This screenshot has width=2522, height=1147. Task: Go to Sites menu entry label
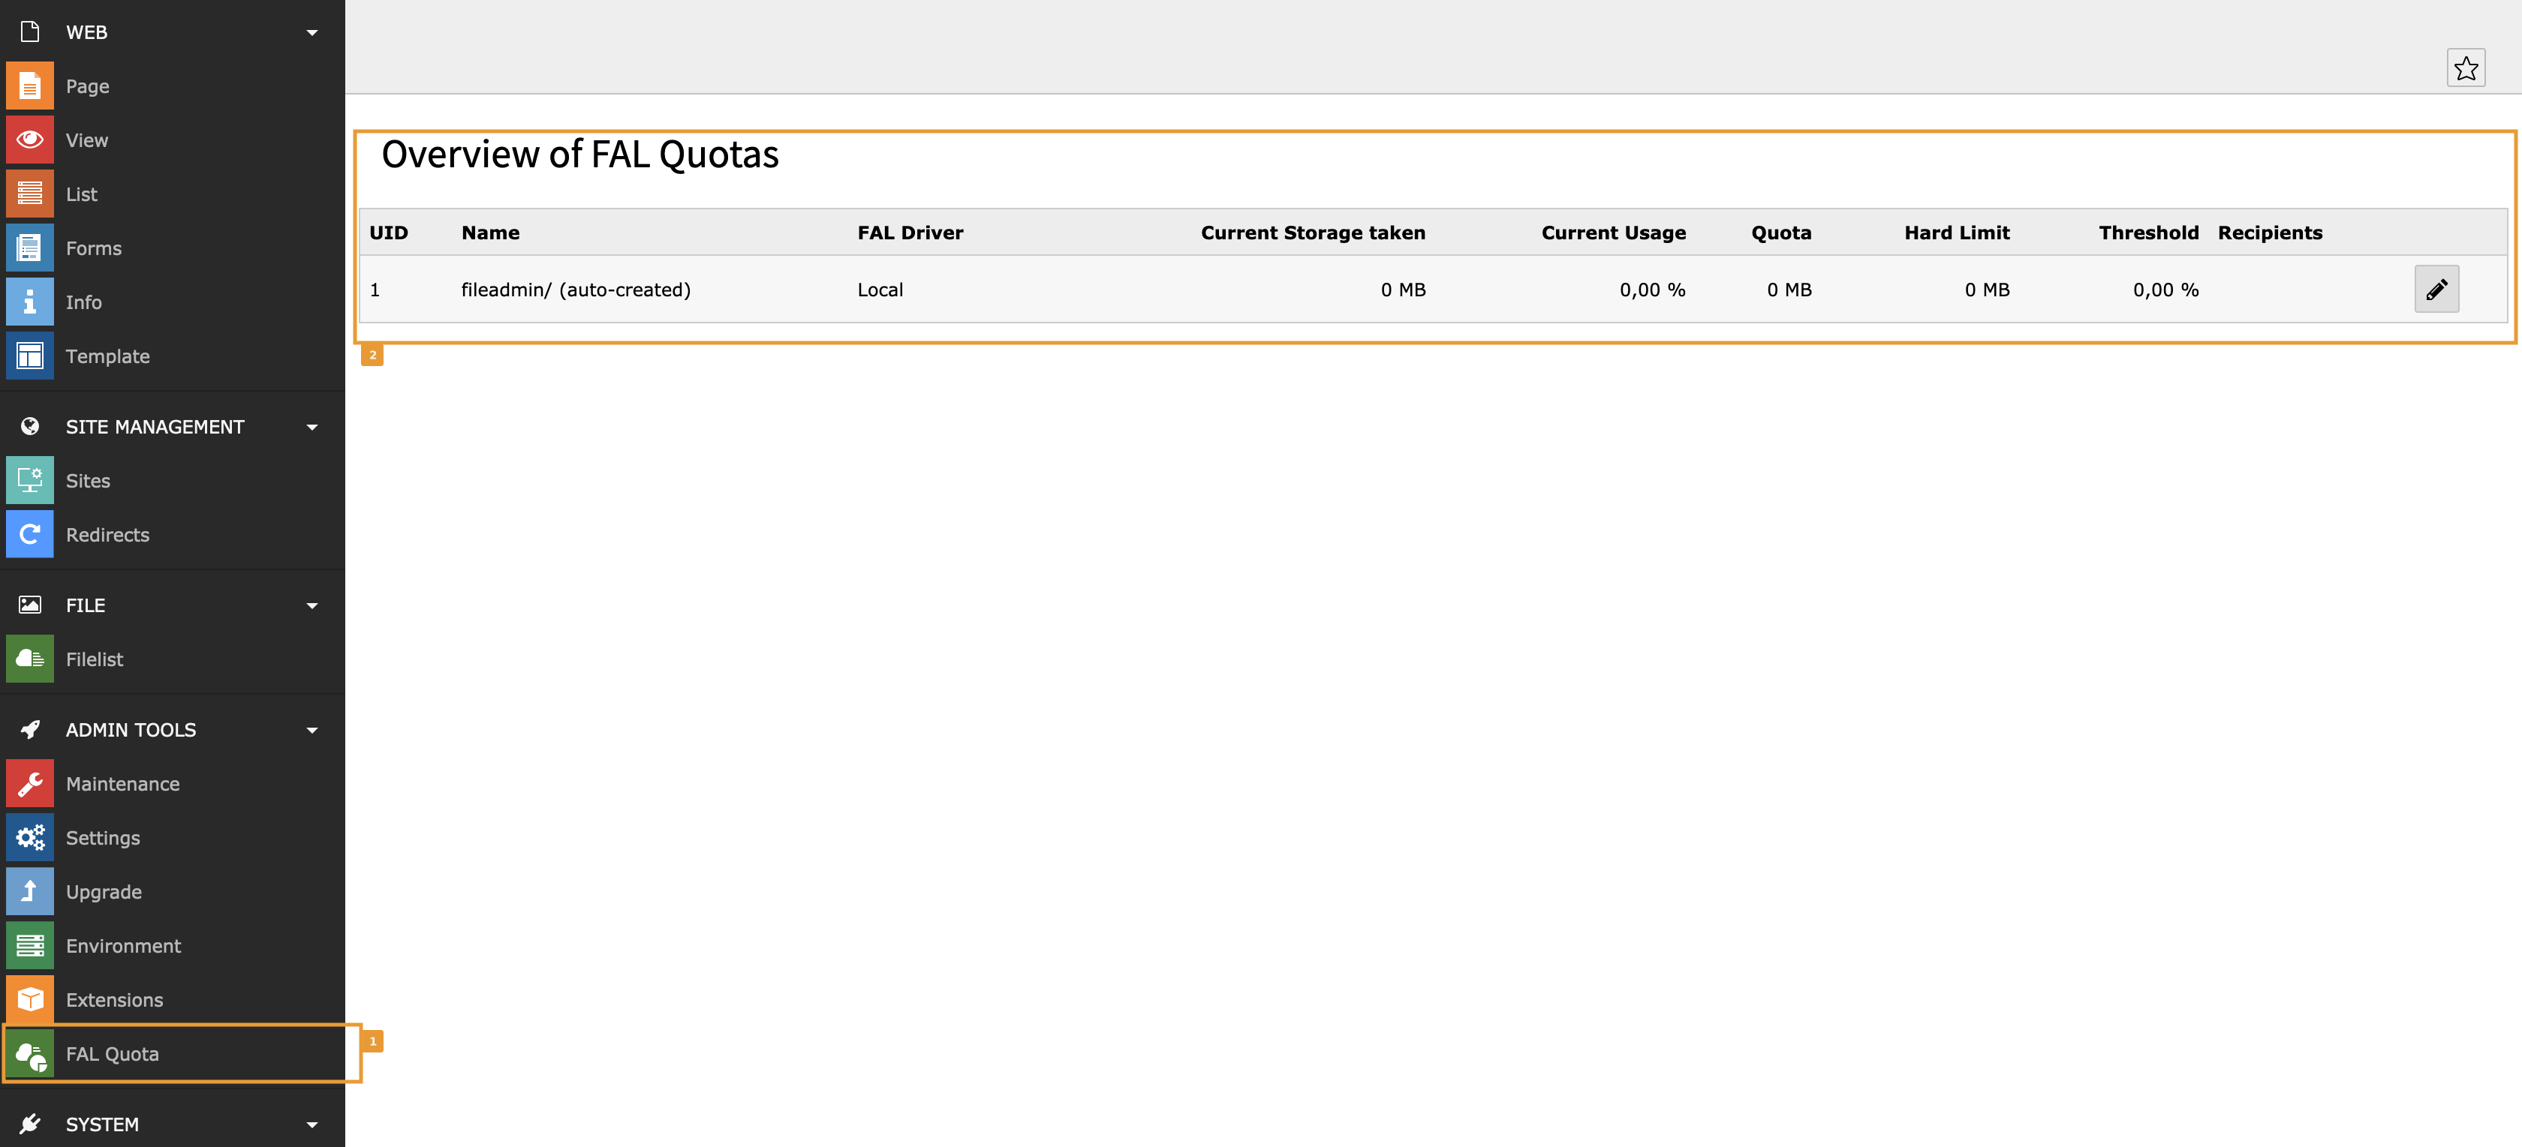[87, 481]
